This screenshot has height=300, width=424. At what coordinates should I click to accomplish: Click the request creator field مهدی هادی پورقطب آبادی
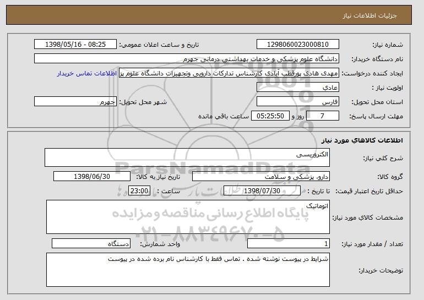229,73
